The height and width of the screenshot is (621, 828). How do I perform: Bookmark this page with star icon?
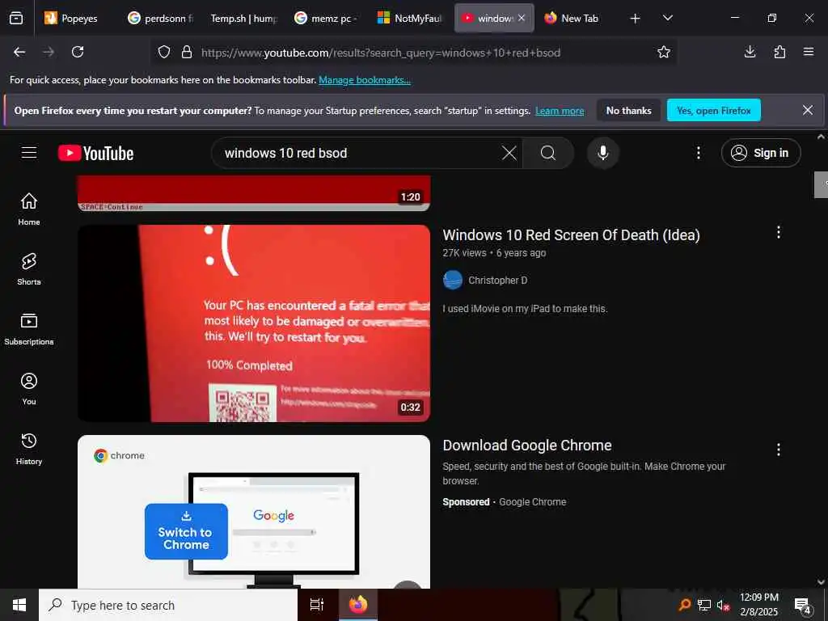[x=664, y=52]
